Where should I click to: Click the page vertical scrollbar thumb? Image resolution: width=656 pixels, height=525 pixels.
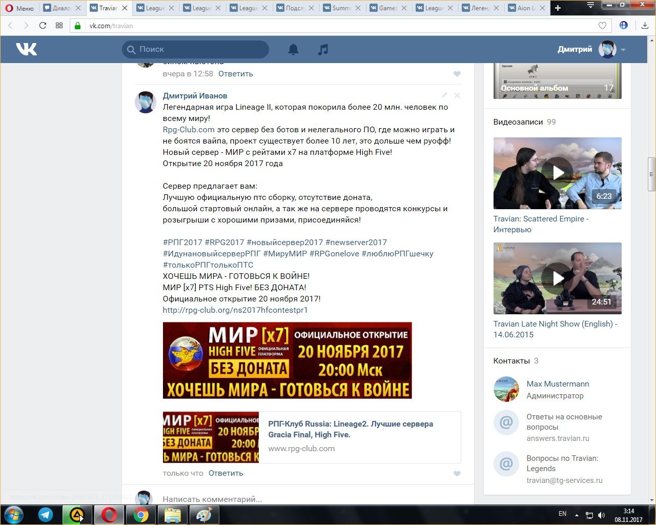tap(652, 174)
